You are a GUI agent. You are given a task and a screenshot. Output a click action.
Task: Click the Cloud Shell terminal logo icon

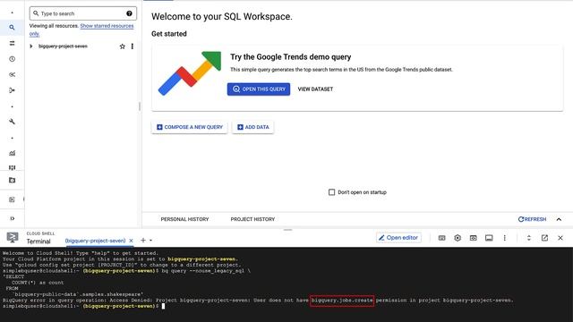tap(13, 238)
